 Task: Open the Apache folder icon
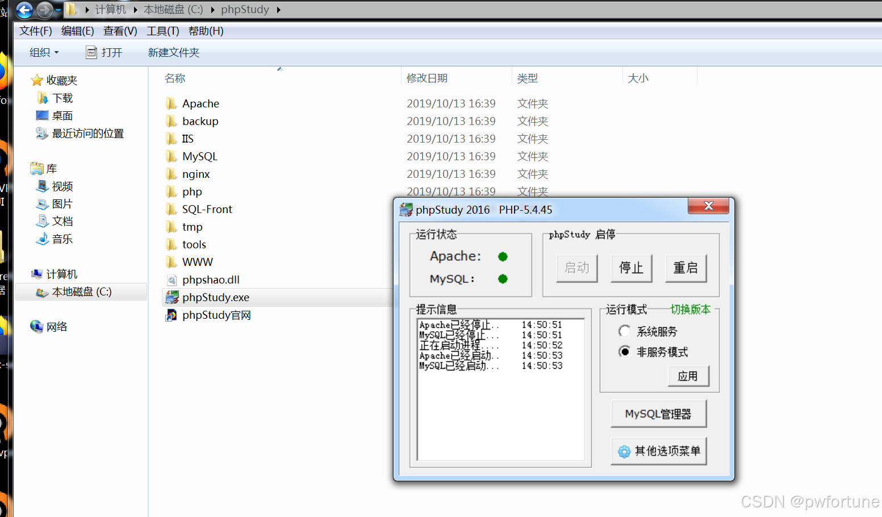point(172,103)
